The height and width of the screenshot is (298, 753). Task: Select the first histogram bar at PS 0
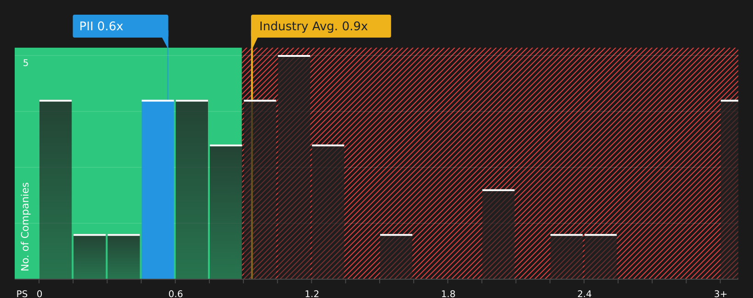(x=56, y=189)
